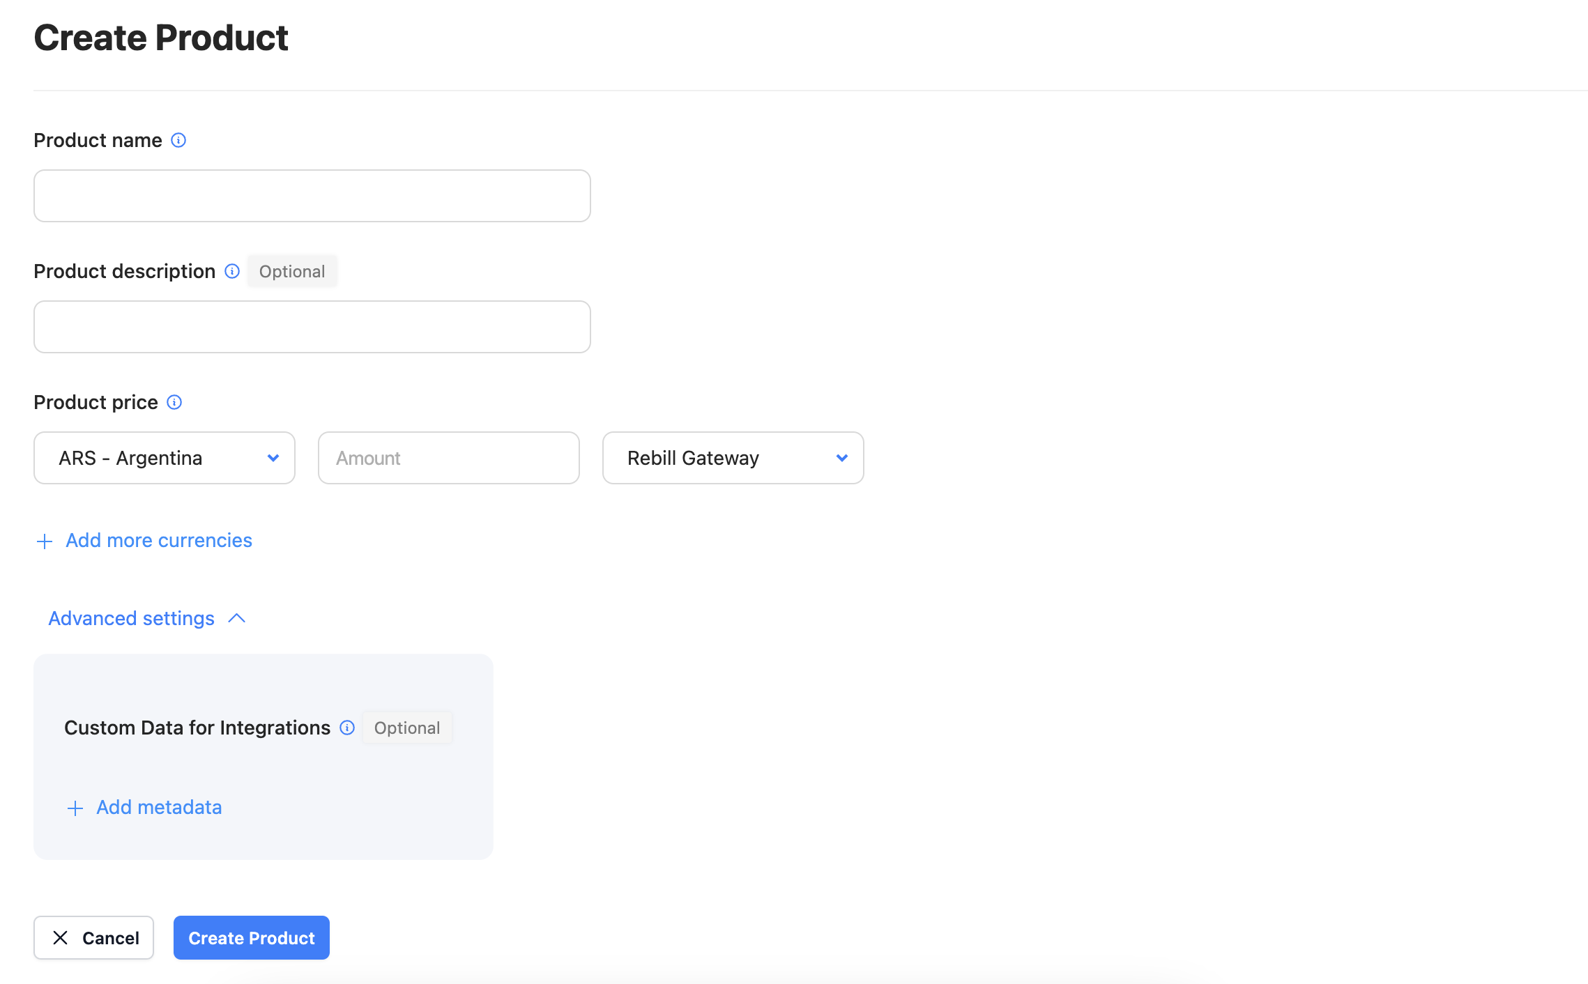Click the Optional badge beside Product description
This screenshot has height=984, width=1588.
(291, 271)
